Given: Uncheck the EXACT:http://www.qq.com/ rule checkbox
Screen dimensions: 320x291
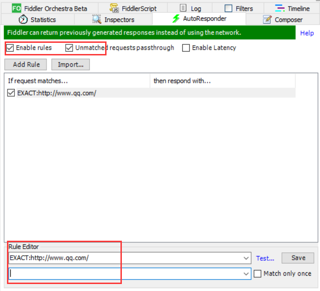Looking at the screenshot, I should click(x=11, y=93).
